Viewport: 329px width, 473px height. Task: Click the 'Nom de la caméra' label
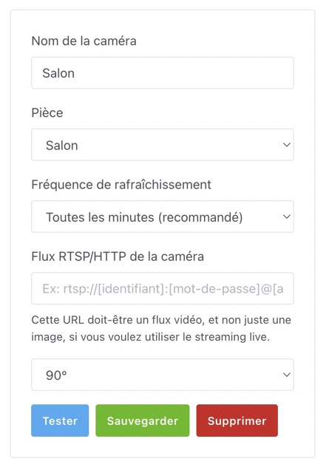coord(84,41)
